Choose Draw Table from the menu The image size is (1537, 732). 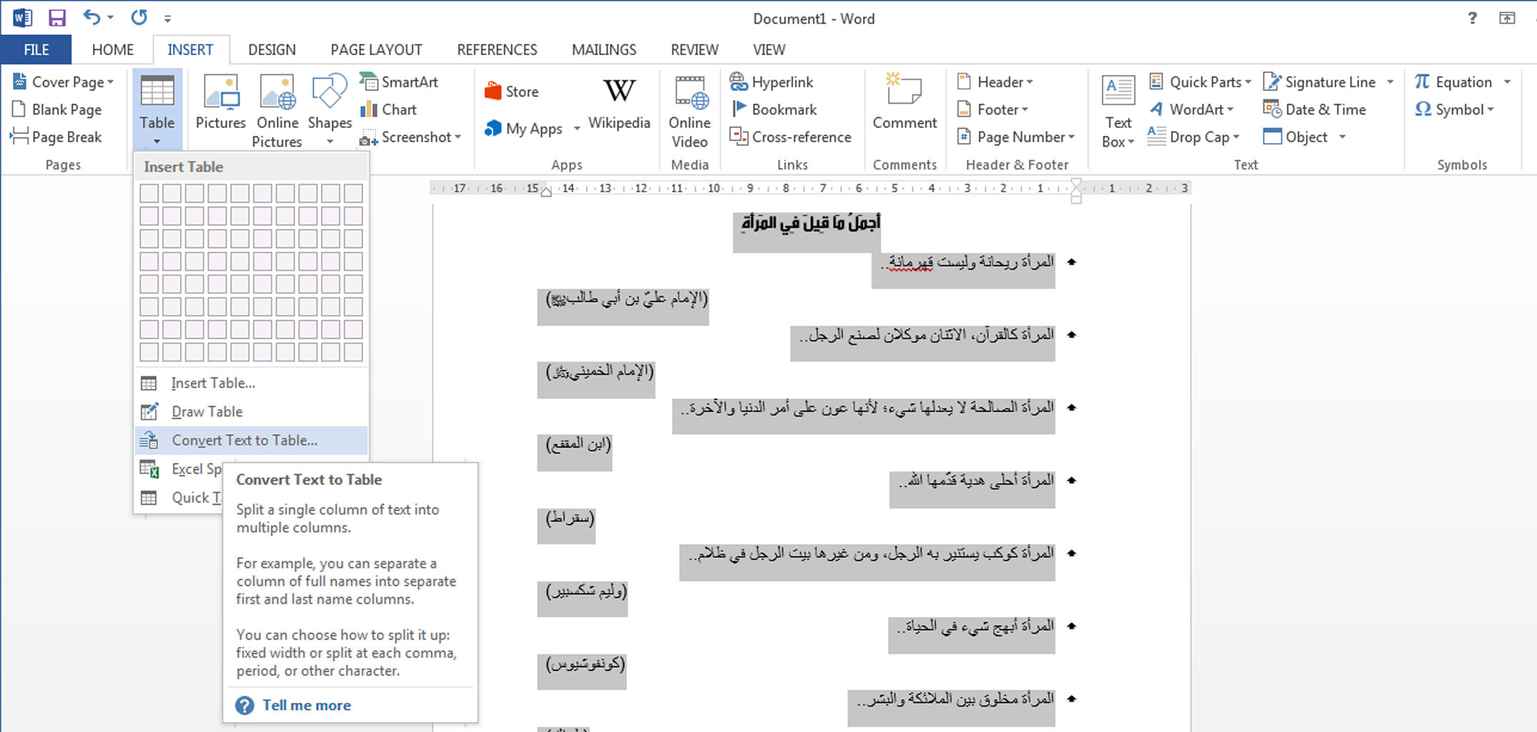(x=251, y=412)
